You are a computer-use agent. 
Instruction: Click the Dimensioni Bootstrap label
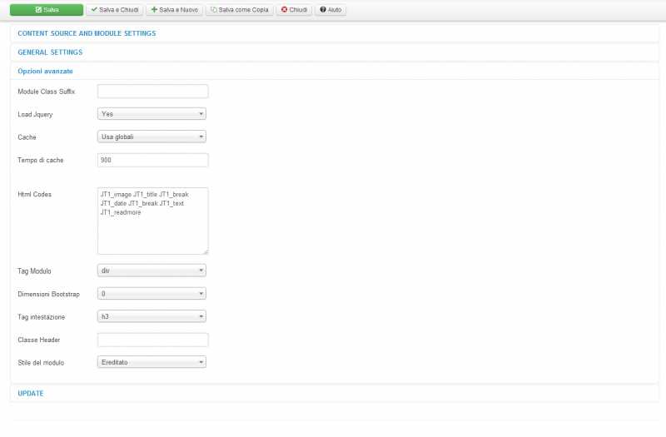[x=49, y=294]
